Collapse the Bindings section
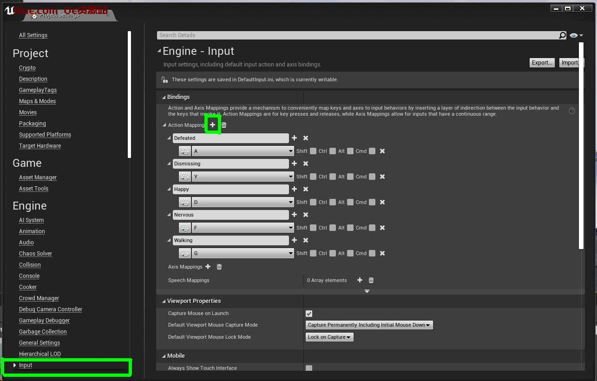Viewport: 597px width, 381px height. click(x=164, y=97)
